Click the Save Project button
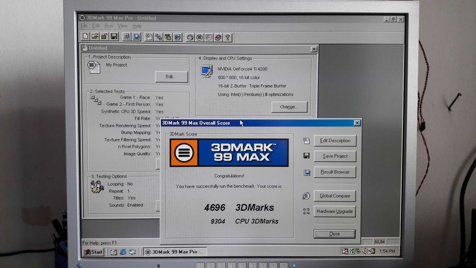Screen dimensions: 476x268 point(335,156)
